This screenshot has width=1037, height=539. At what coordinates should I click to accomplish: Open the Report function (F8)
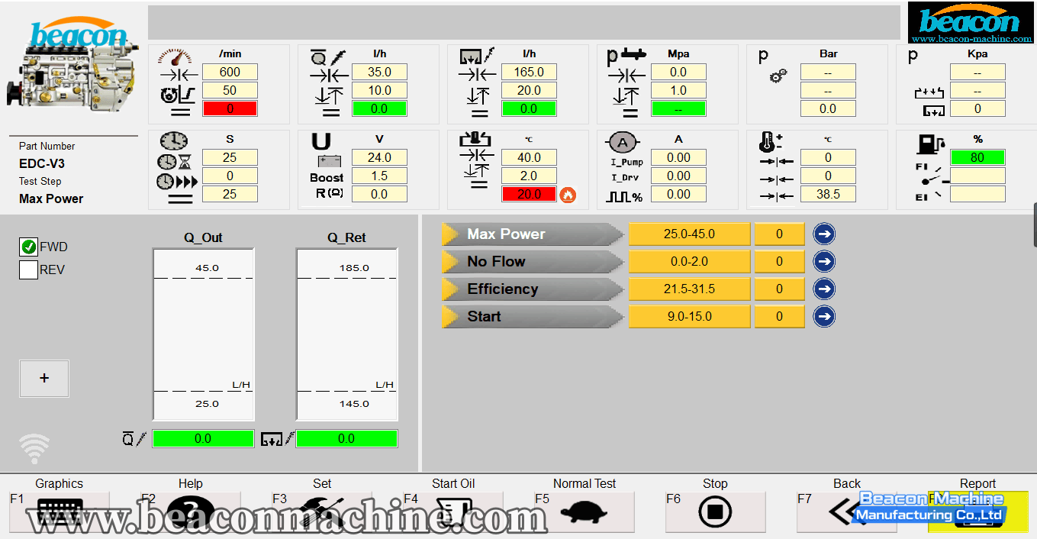tap(977, 512)
